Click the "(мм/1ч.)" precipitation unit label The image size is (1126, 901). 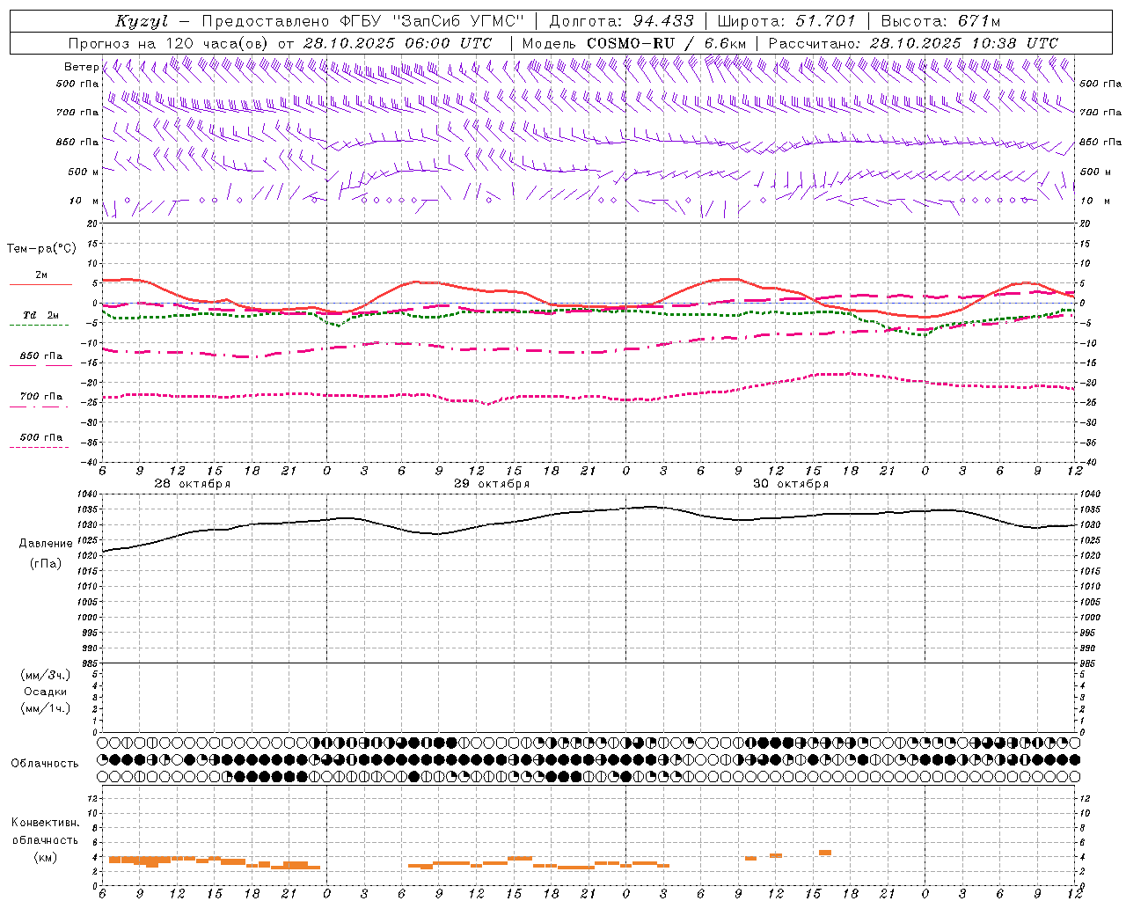[x=46, y=708]
